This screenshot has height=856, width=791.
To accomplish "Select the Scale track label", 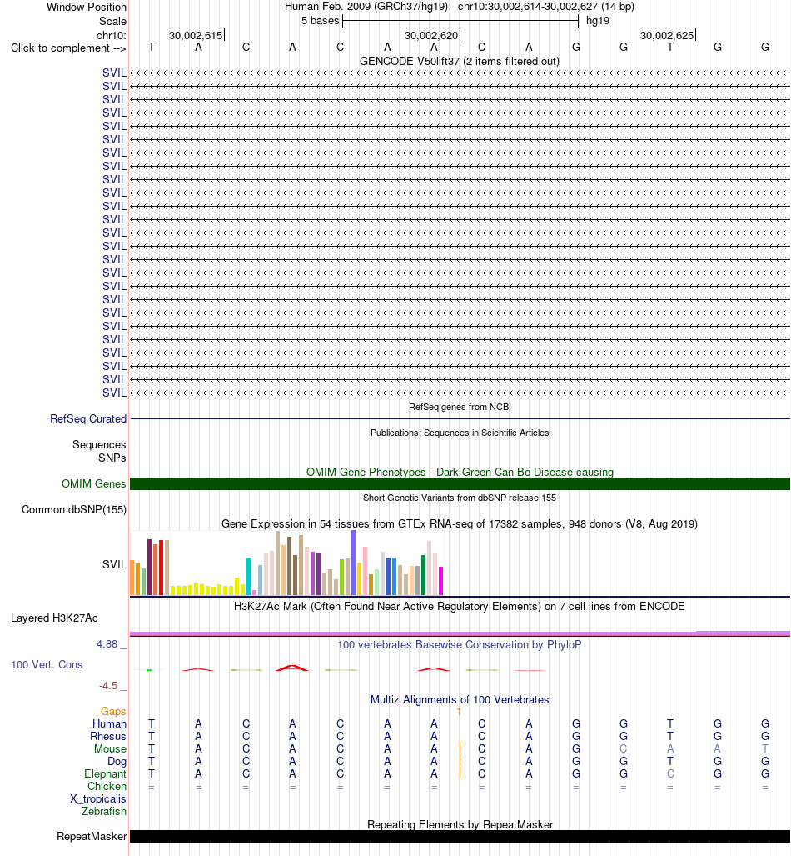I will coord(112,22).
